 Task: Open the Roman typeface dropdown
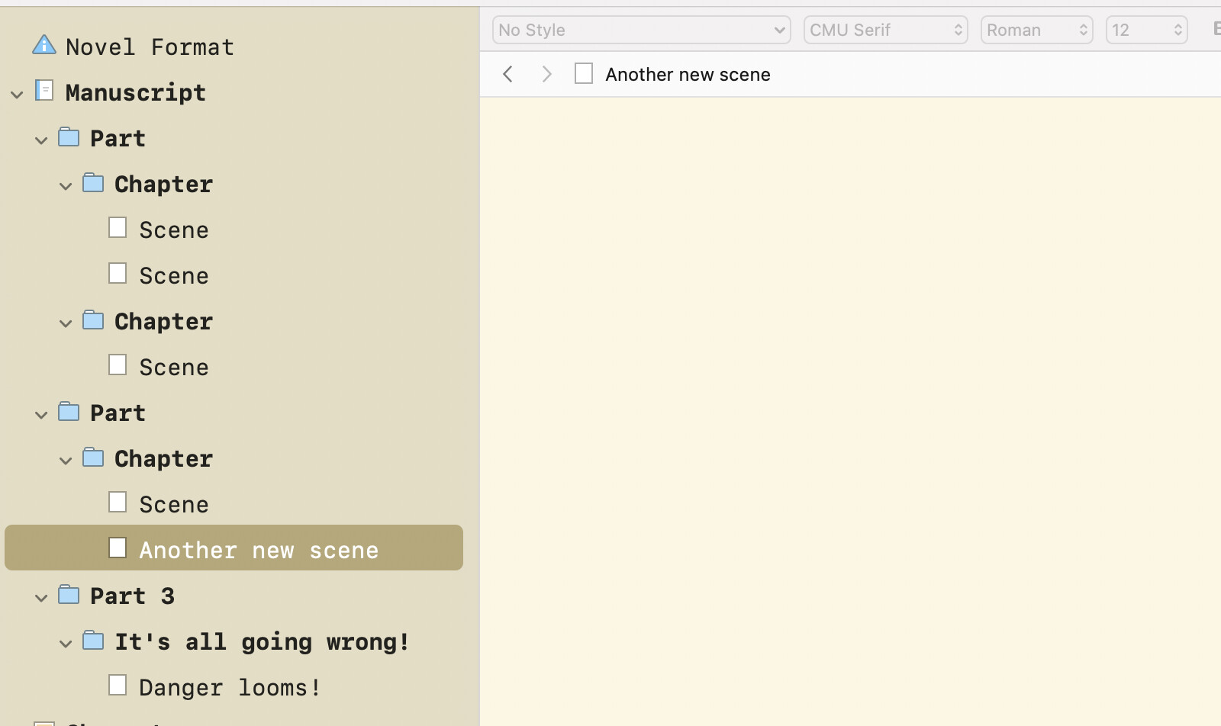click(1037, 30)
